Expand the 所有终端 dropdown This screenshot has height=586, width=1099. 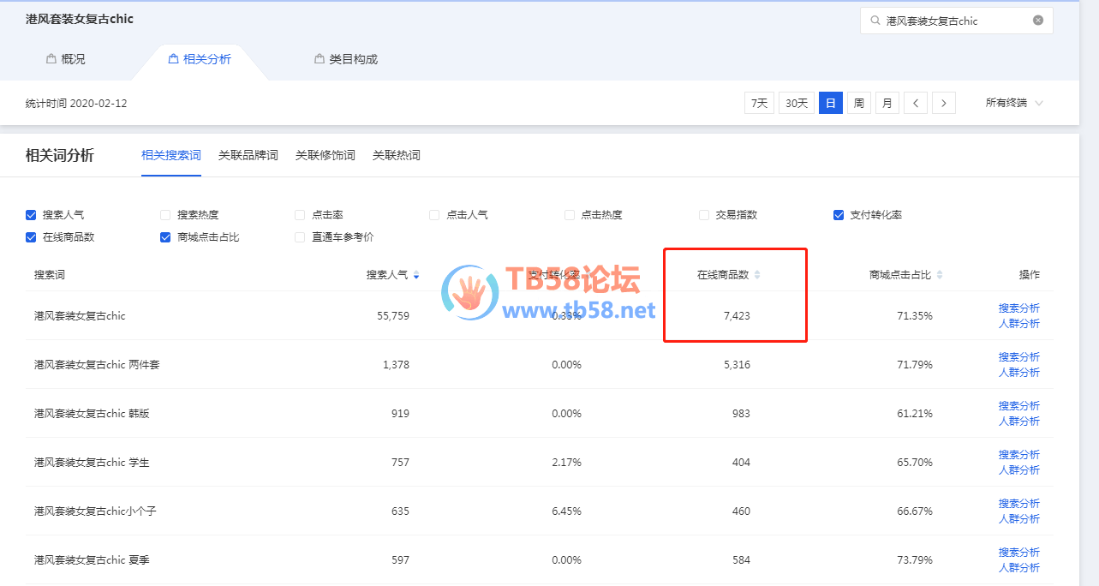1014,103
